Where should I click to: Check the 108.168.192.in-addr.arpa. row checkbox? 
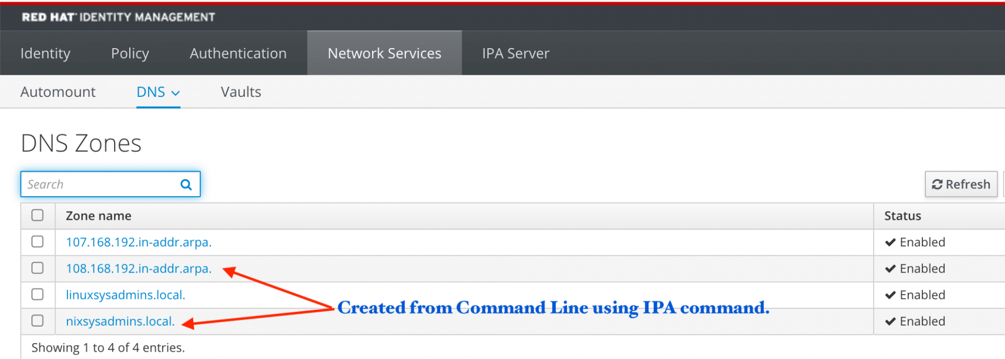tap(37, 268)
